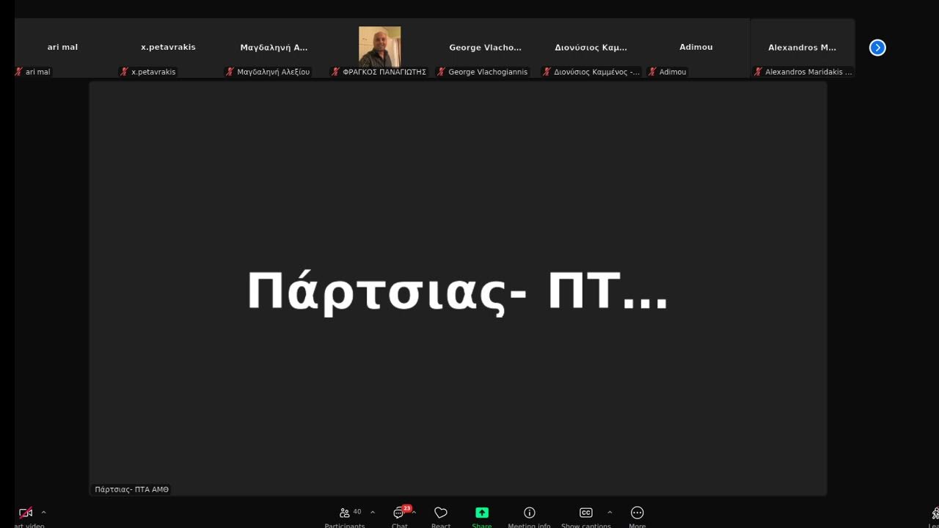Viewport: 939px width, 528px height.
Task: Click muted mic icon next to Adimou label
Action: (652, 72)
